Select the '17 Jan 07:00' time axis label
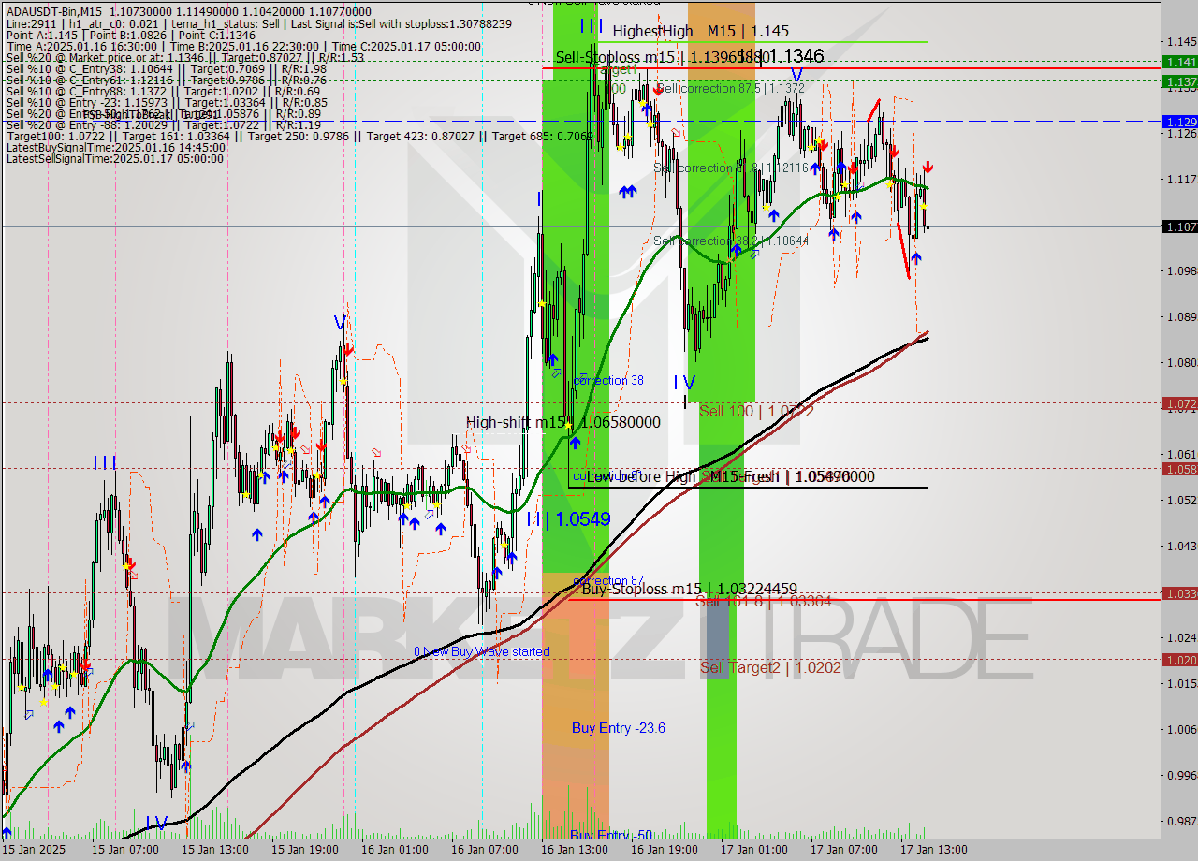Image resolution: width=1198 pixels, height=861 pixels. point(846,850)
